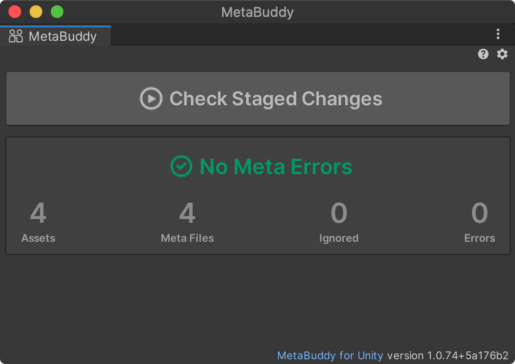Image resolution: width=515 pixels, height=364 pixels.
Task: Open the MetaBuddy help icon
Action: click(x=483, y=54)
